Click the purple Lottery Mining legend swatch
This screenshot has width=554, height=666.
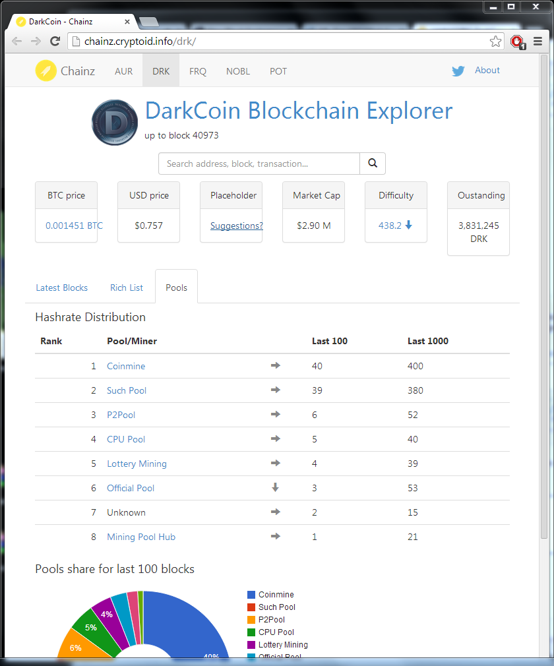click(x=251, y=645)
